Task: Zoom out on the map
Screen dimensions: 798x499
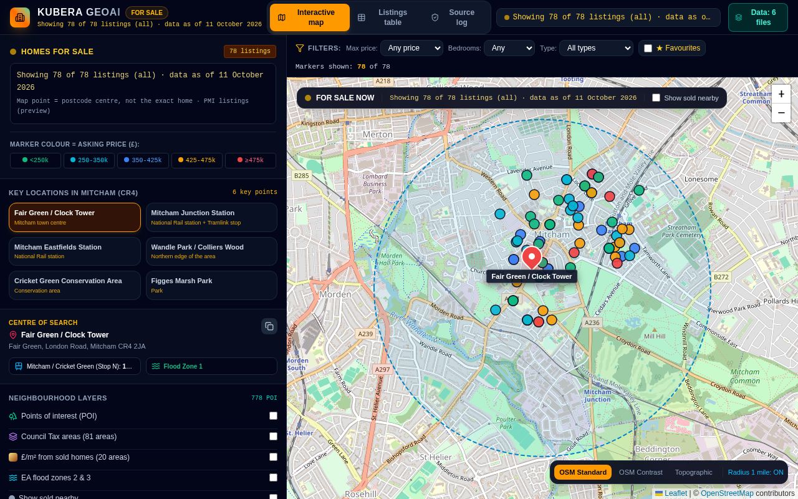Action: [781, 113]
